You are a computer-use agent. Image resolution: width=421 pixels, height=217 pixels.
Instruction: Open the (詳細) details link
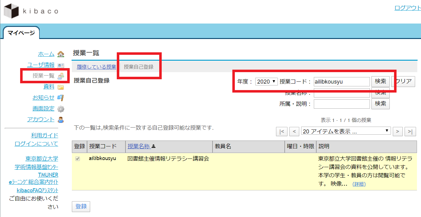click(x=359, y=184)
